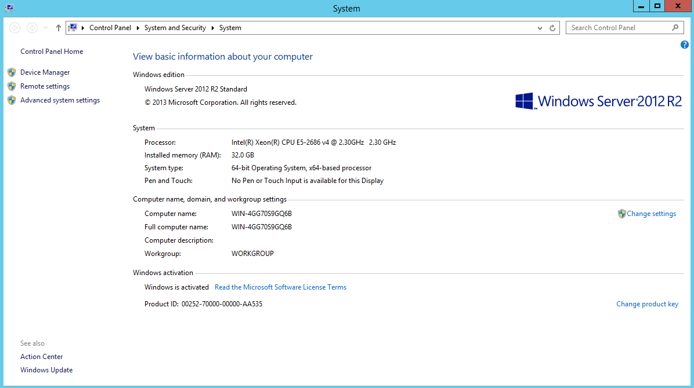Select the System and Security breadcrumb
The width and height of the screenshot is (694, 388).
[175, 28]
